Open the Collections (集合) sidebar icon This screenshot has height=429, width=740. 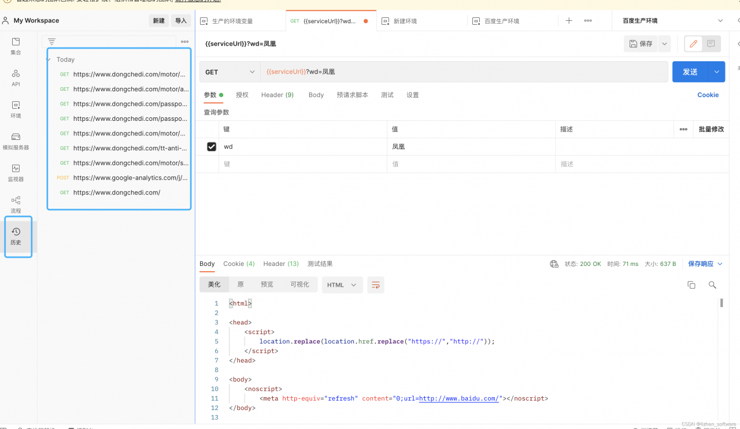[16, 46]
